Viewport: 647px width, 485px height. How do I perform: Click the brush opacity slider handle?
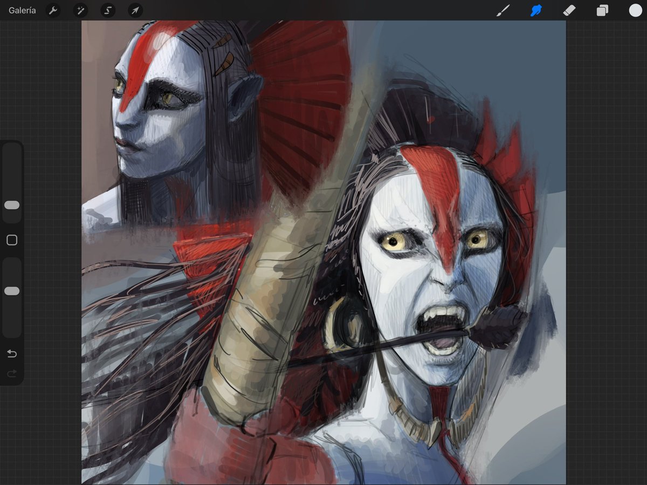coord(12,291)
